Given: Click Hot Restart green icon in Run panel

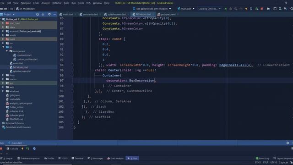Looking at the screenshot, I should coord(27,148).
